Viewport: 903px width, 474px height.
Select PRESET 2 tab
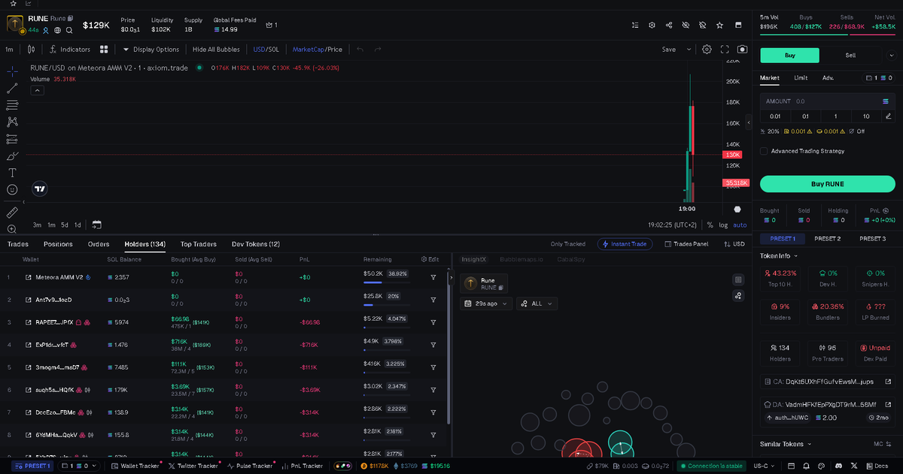click(828, 239)
